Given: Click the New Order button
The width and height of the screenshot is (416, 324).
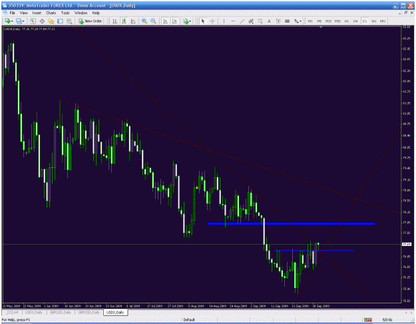Looking at the screenshot, I should tap(91, 21).
